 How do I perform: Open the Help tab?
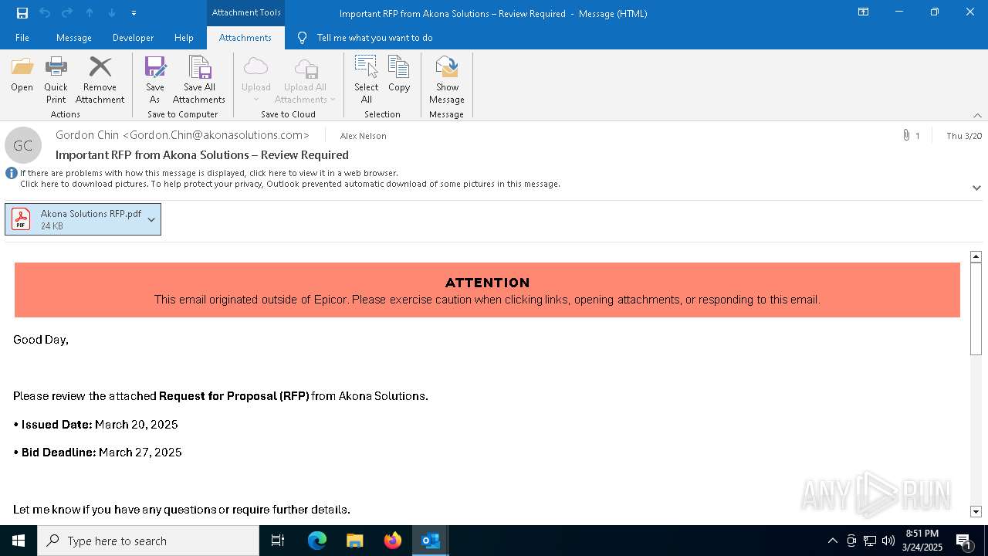(x=184, y=38)
